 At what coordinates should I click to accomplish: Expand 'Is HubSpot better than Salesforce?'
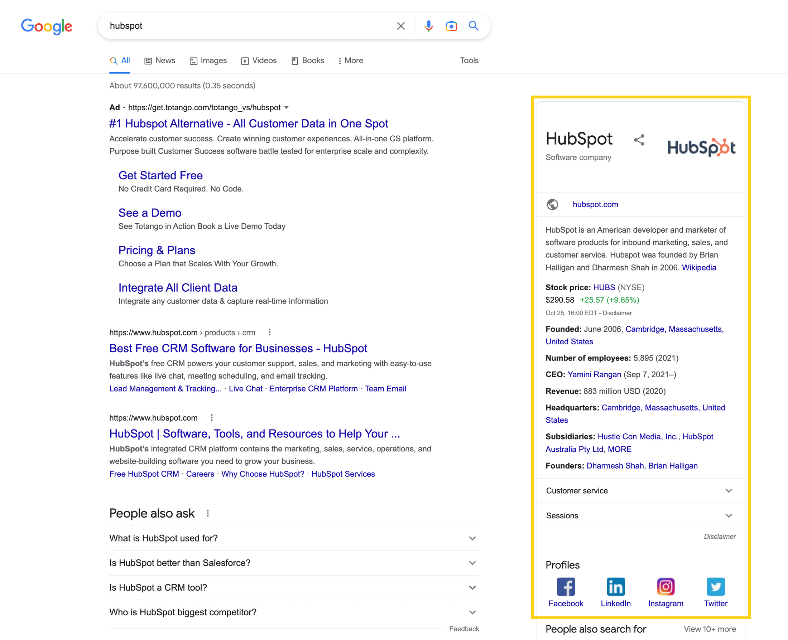click(294, 563)
